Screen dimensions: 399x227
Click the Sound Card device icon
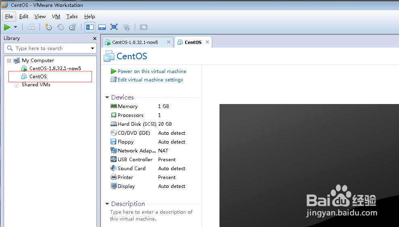coord(113,168)
